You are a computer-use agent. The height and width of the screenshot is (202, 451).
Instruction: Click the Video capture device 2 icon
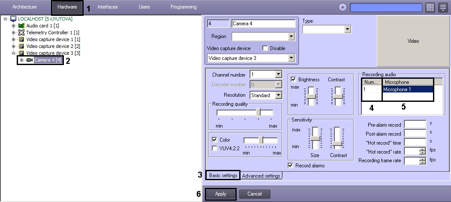click(x=21, y=46)
